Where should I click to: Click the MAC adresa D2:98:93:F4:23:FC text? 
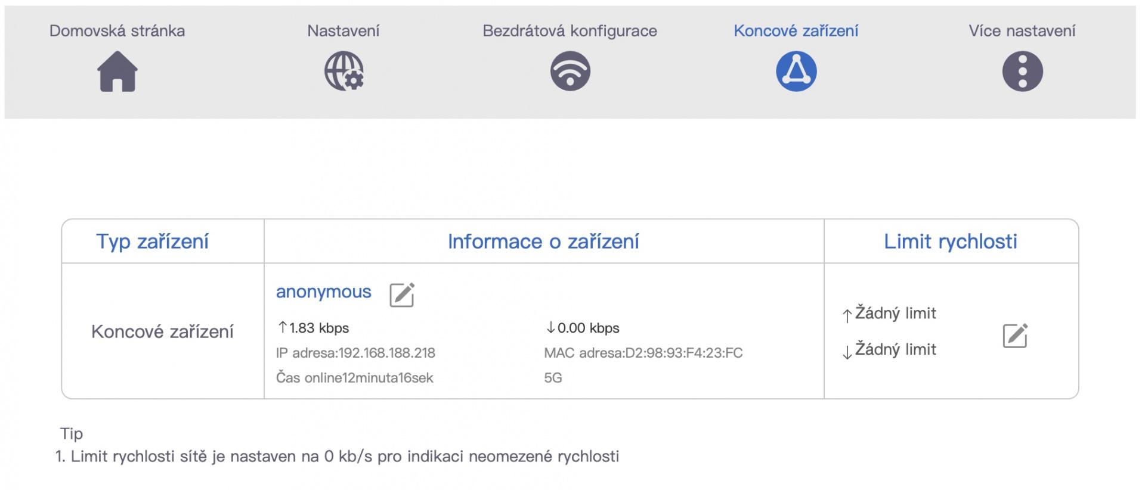(643, 353)
